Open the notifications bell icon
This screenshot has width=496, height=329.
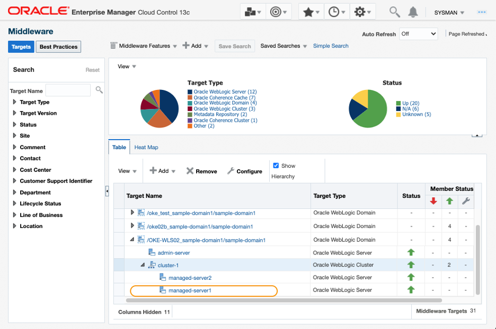(413, 12)
